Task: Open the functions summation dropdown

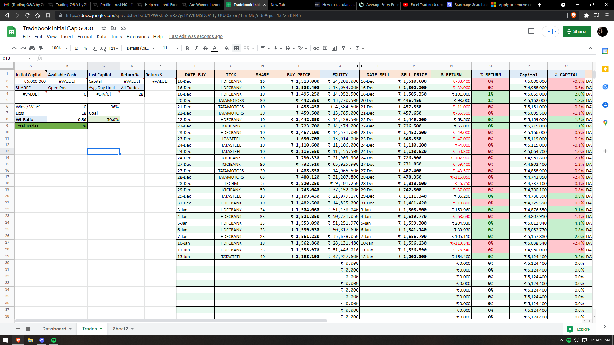Action: pyautogui.click(x=359, y=48)
